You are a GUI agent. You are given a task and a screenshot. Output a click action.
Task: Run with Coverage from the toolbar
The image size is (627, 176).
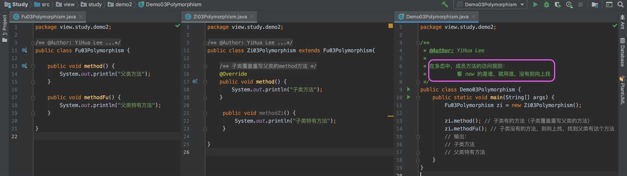(x=558, y=4)
